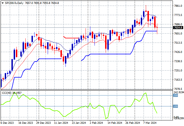
Task: Click the 242.9194 CCI scale maximum label
Action: pos(178,92)
